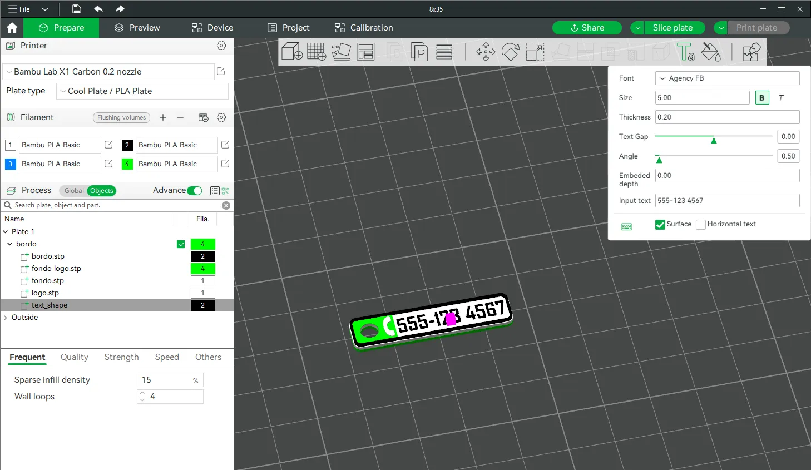Viewport: 811px width, 470px height.
Task: Expand the Outside tree node
Action: coord(6,318)
